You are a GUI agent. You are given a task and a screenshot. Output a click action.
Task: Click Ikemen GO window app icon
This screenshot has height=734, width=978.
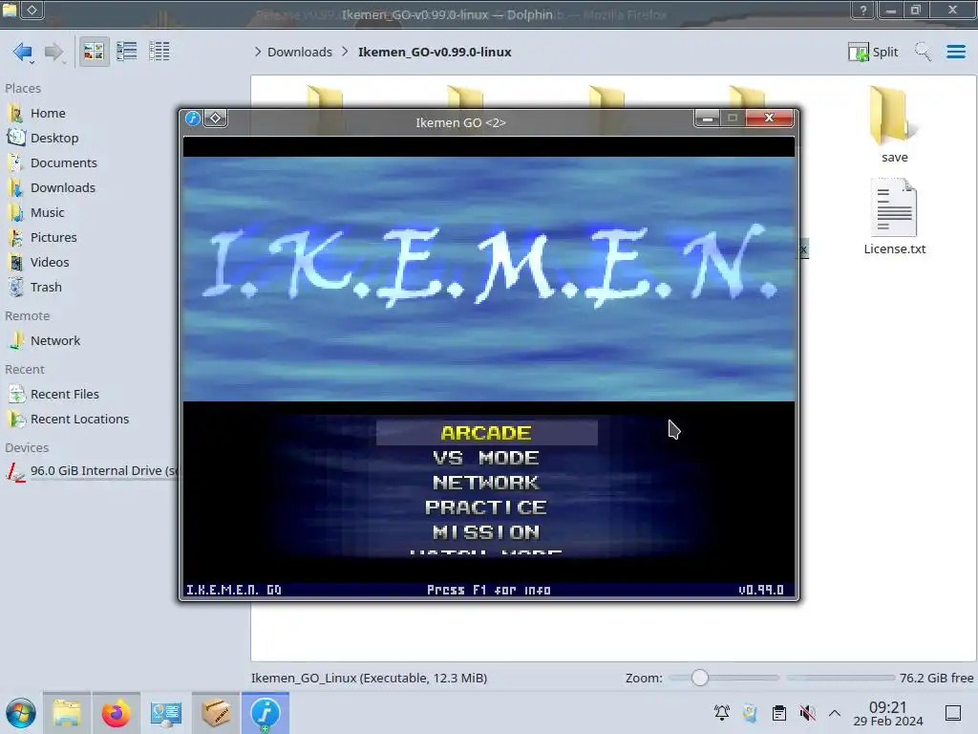click(193, 118)
